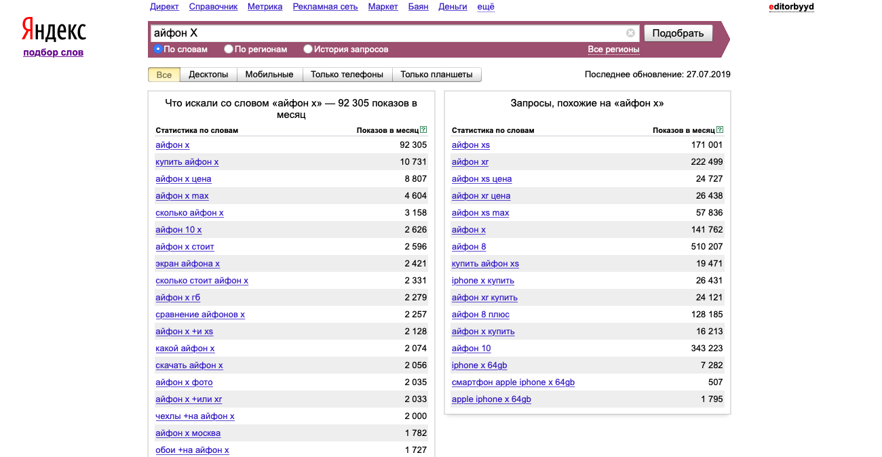Open similar query 'iphone x купить'

[x=483, y=281]
